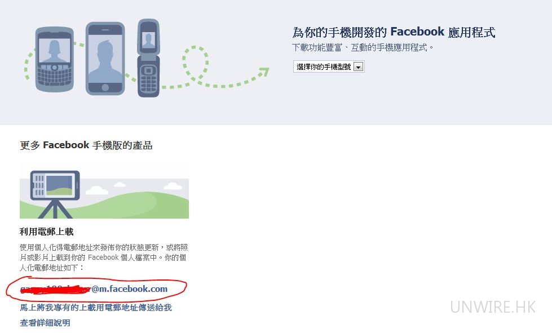Screen dimensions: 552x333
Task: Click 馬上將我專有的上載用電郵地址傳送給我 link
Action: [x=96, y=308]
